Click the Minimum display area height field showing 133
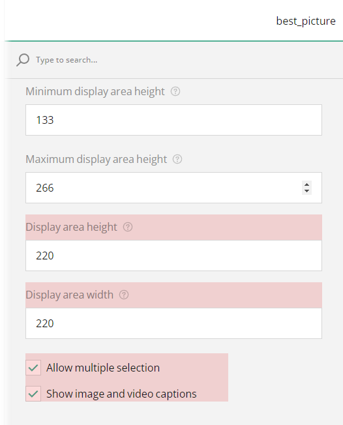The image size is (343, 425). pos(174,120)
